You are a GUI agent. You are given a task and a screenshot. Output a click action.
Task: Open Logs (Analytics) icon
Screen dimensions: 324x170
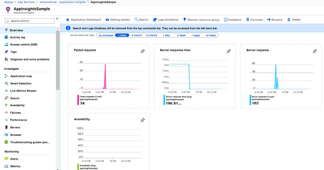(x=155, y=20)
